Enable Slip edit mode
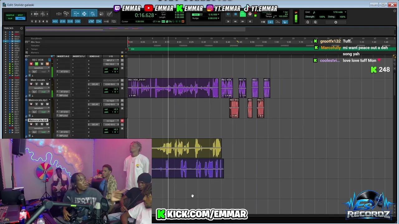Screen dimensions: 399x224 point(10,18)
